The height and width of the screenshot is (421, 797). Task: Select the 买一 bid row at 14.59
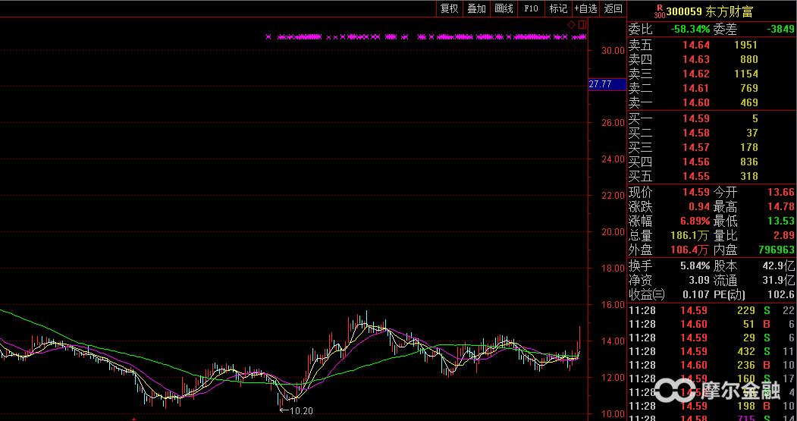click(711, 118)
